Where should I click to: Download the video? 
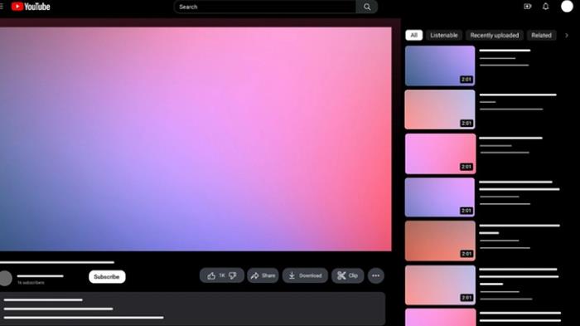pyautogui.click(x=305, y=275)
